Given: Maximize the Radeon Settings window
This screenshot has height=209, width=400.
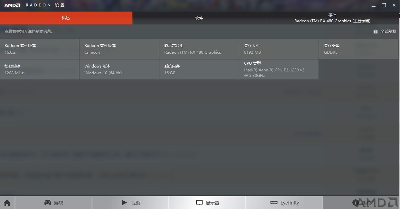Looking at the screenshot, I should tap(384, 5).
